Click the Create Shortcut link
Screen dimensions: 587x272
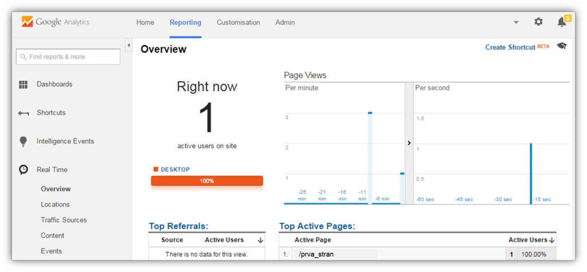pos(510,47)
